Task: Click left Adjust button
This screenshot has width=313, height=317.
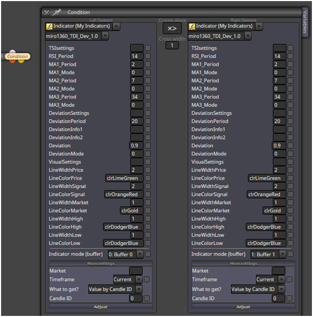Action: tap(101, 307)
